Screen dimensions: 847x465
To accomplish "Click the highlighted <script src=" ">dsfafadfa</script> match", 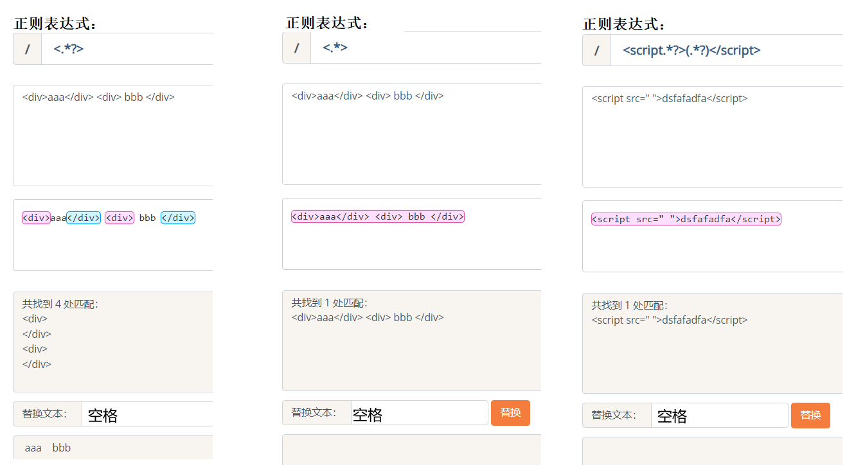I will click(686, 219).
